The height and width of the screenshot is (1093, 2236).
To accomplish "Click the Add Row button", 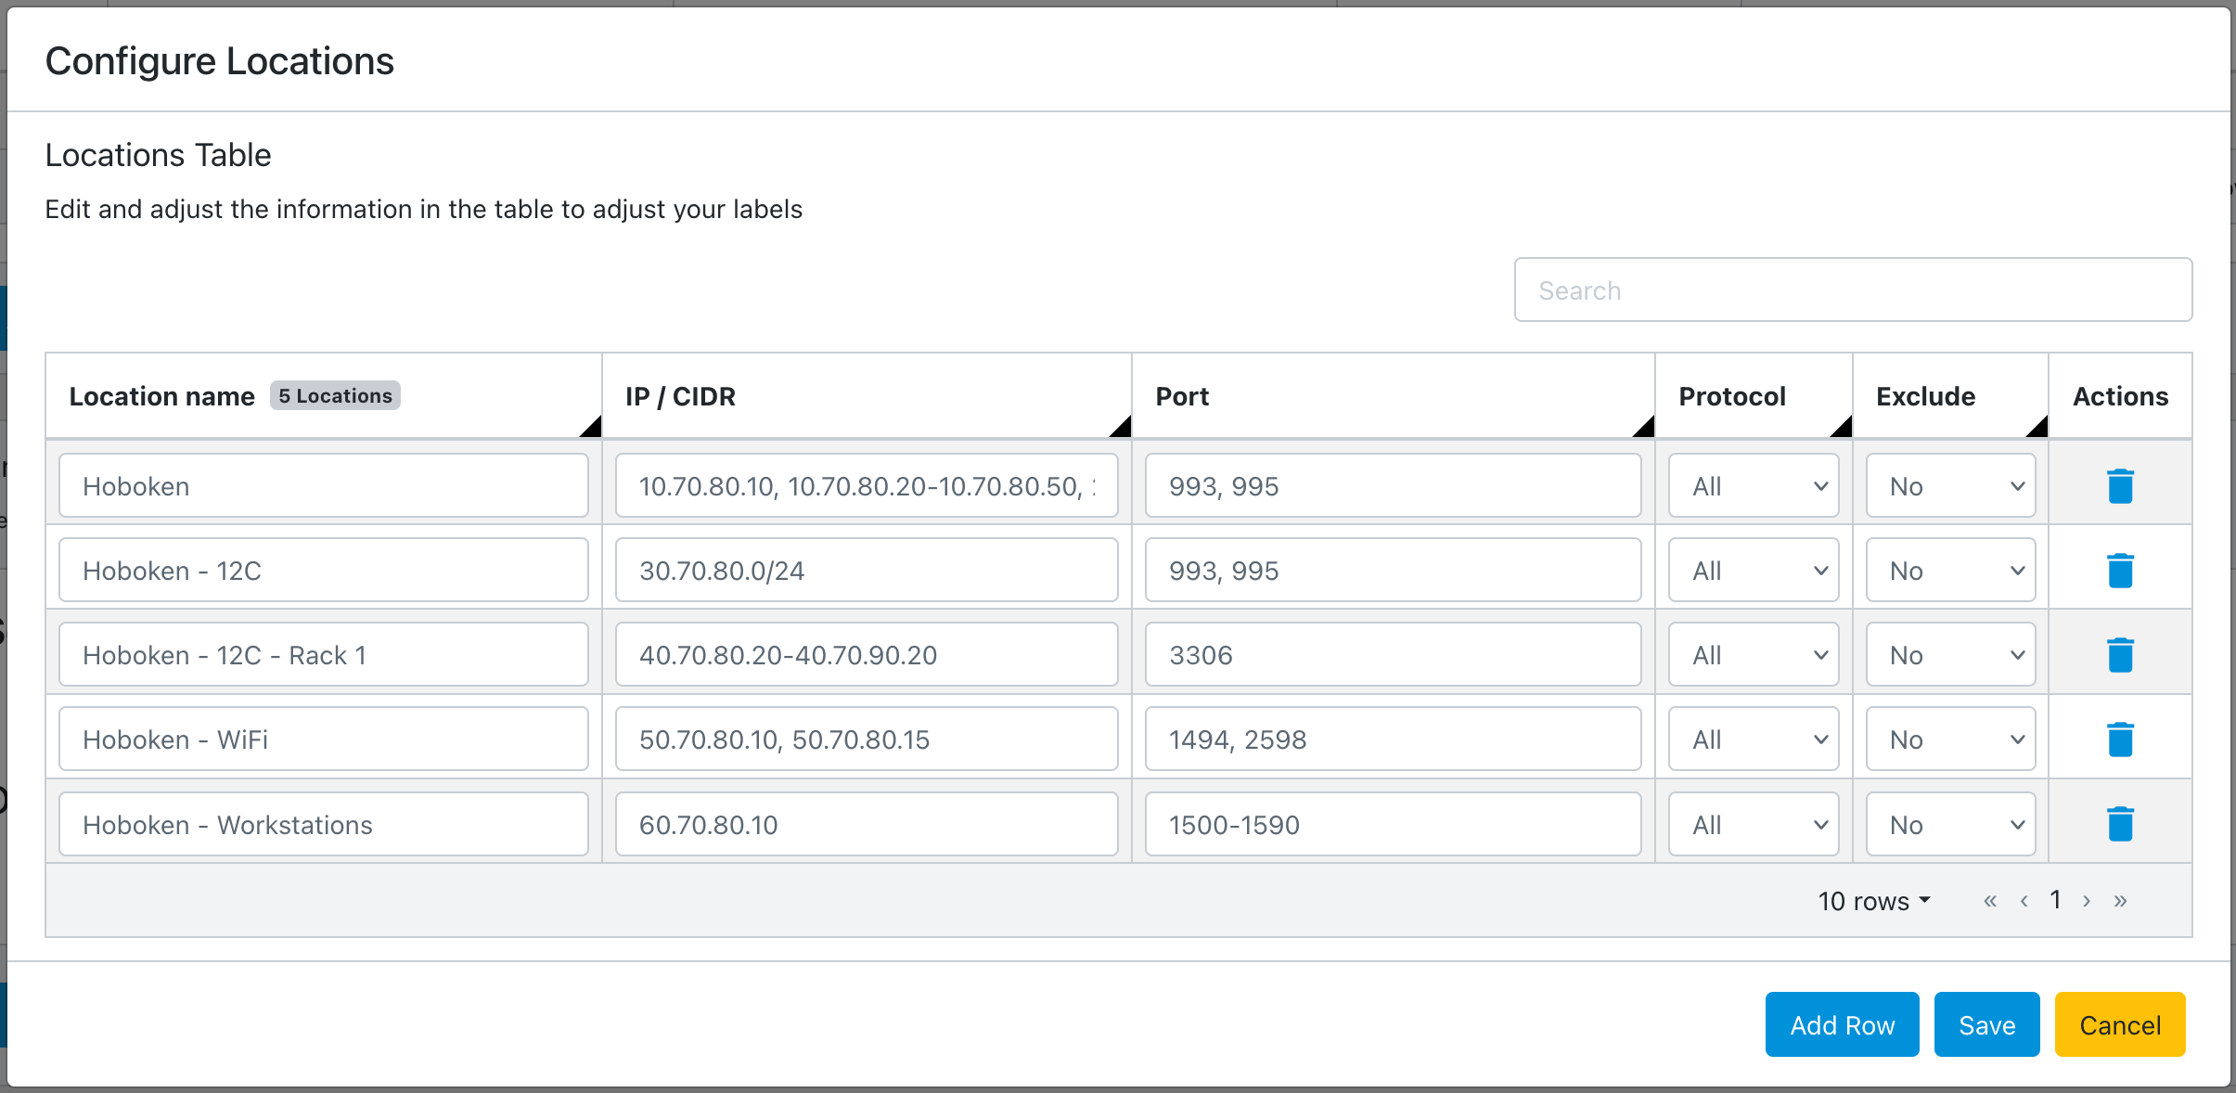I will (1842, 1024).
